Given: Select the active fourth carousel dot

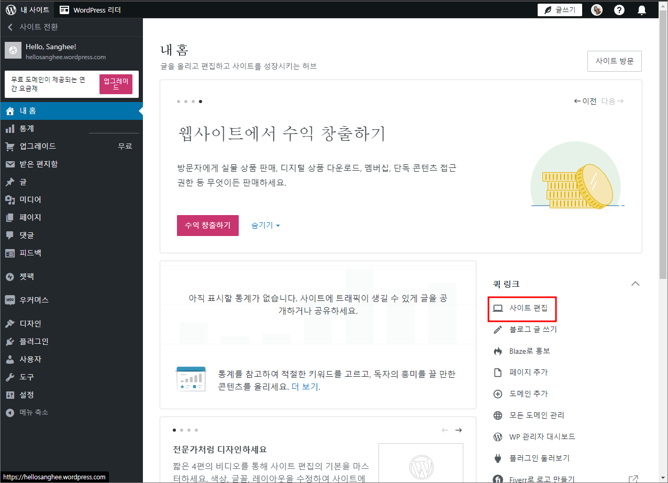Looking at the screenshot, I should tap(201, 102).
